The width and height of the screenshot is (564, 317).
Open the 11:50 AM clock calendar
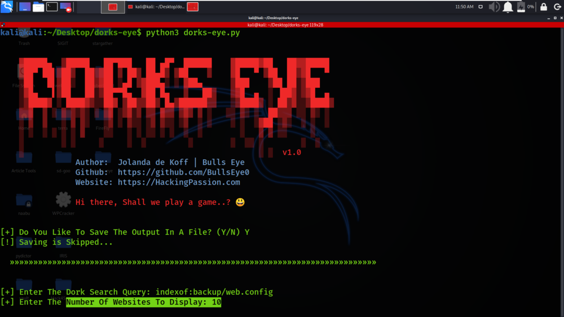pyautogui.click(x=464, y=7)
